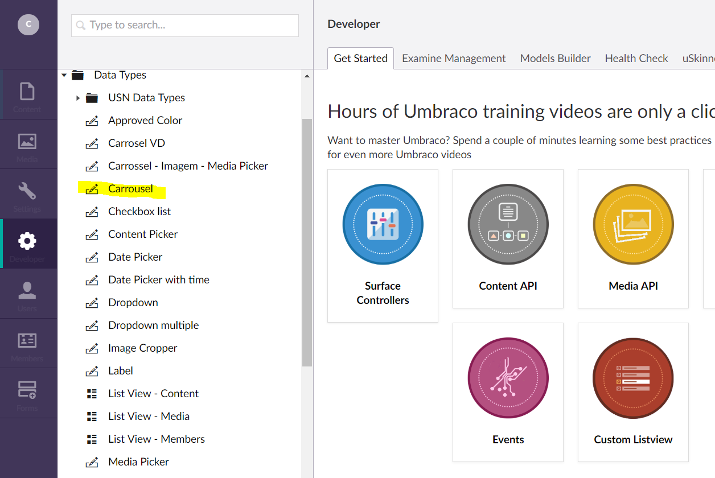Viewport: 715px width, 478px height.
Task: Click the Custom Listview card title
Action: 634,440
